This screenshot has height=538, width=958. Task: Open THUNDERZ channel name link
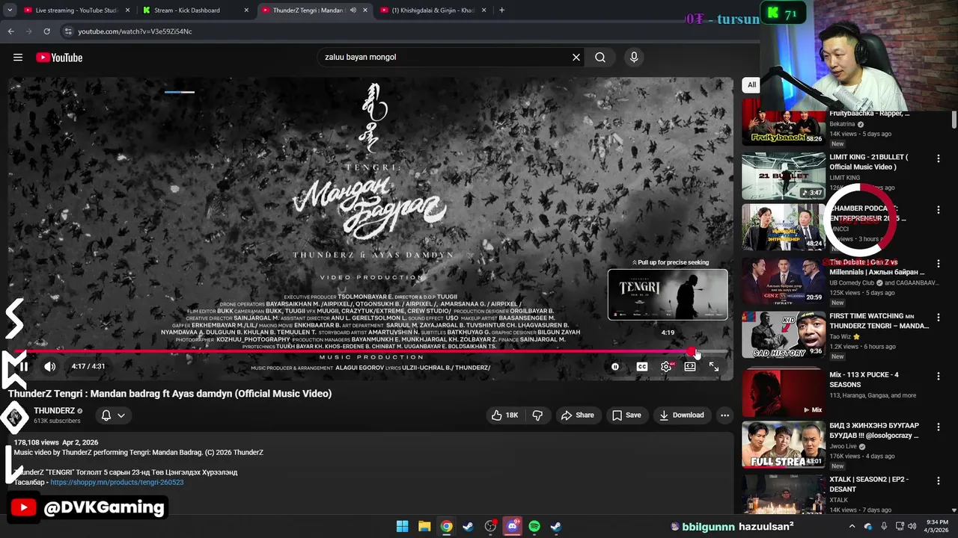click(54, 411)
